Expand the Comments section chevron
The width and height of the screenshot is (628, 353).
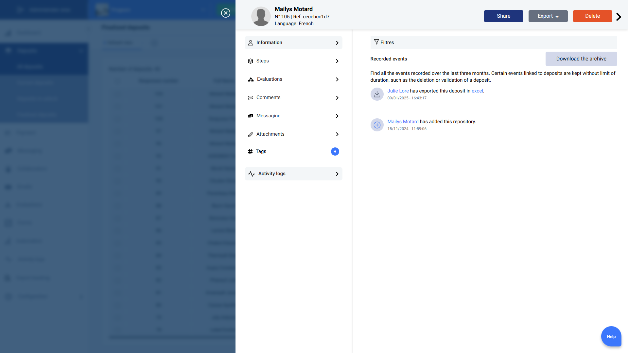[x=337, y=98]
